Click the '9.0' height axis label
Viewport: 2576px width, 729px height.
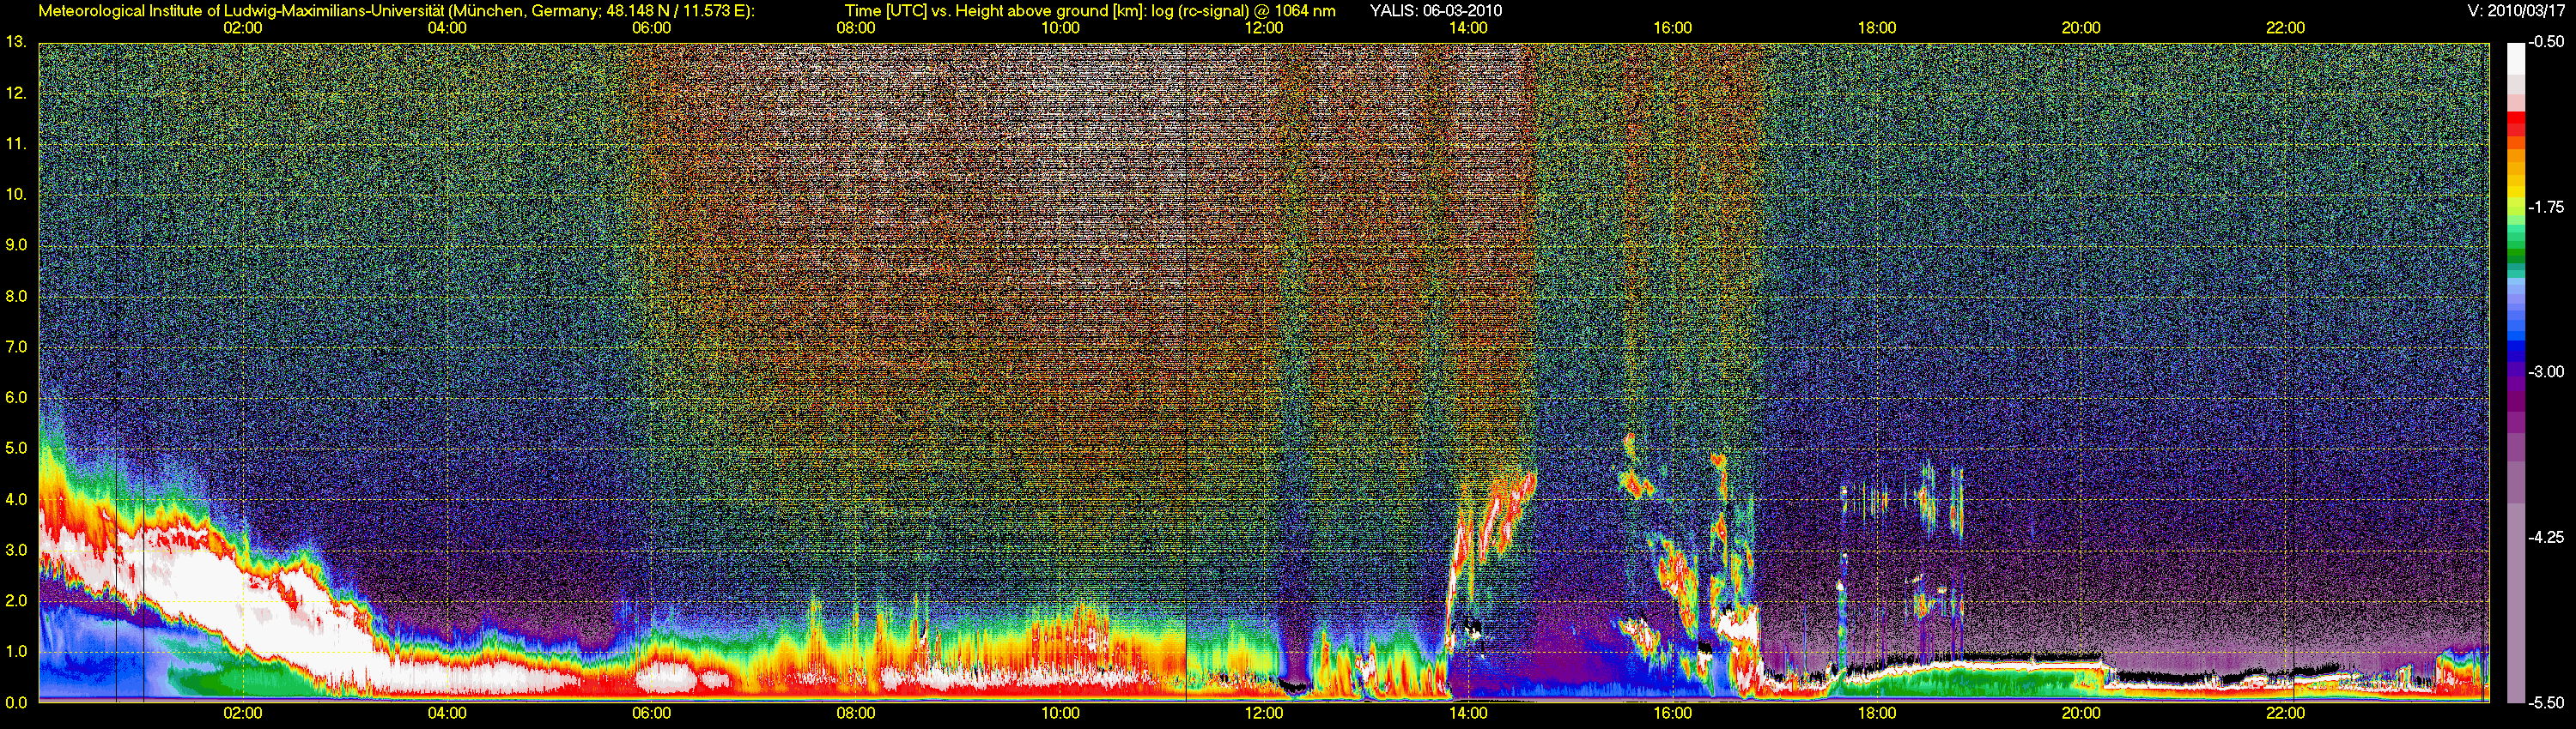[16, 245]
